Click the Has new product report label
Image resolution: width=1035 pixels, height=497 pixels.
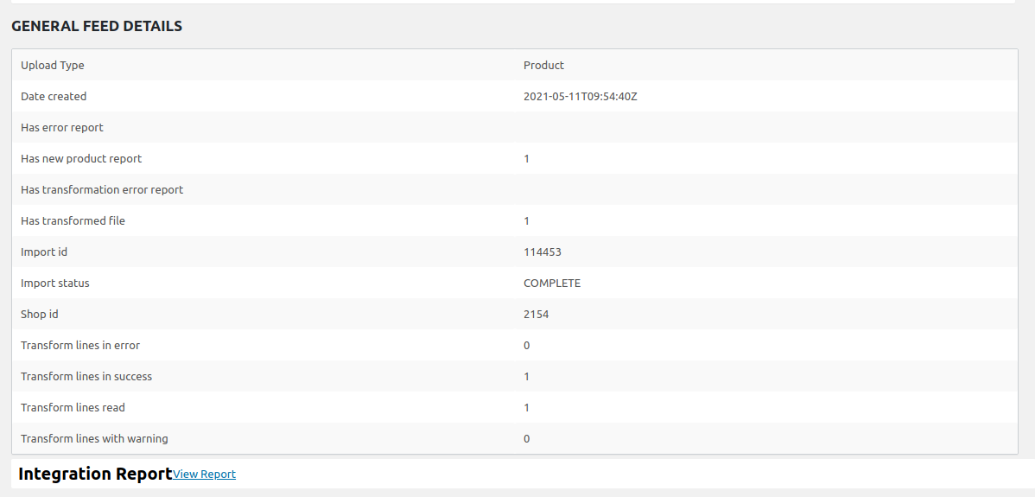click(81, 159)
